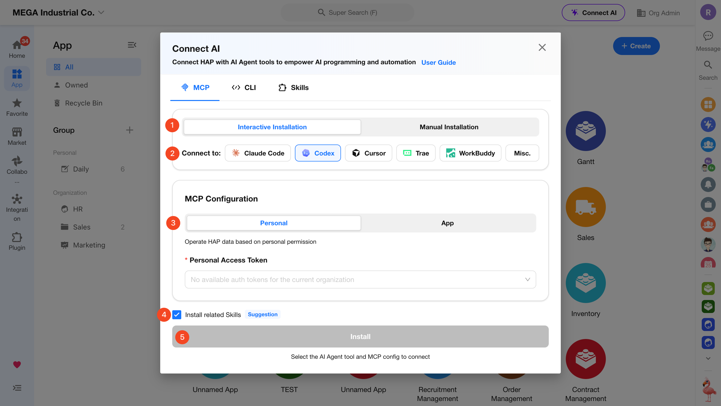Open the Gantt app icon
This screenshot has width=721, height=406.
586,131
